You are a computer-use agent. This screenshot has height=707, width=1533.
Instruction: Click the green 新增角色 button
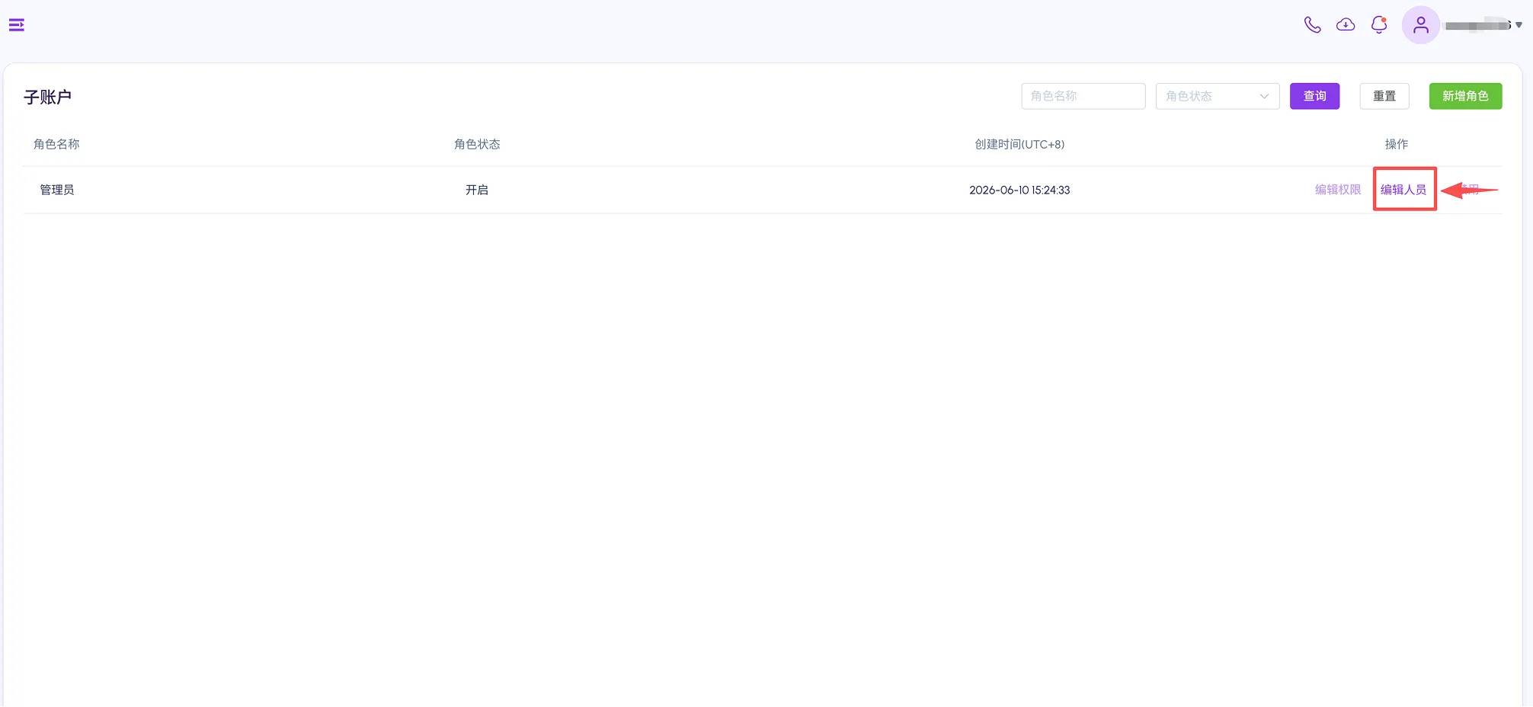point(1465,96)
